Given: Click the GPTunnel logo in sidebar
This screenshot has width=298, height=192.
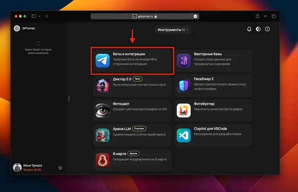Looking at the screenshot, I should click(x=17, y=28).
